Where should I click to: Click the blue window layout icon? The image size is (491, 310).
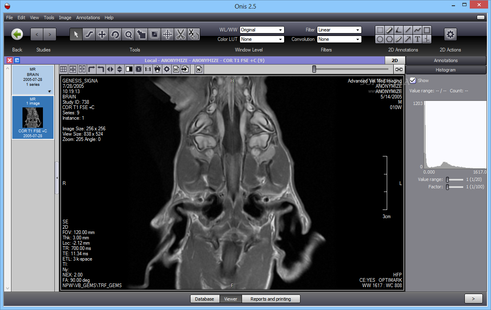point(17,60)
